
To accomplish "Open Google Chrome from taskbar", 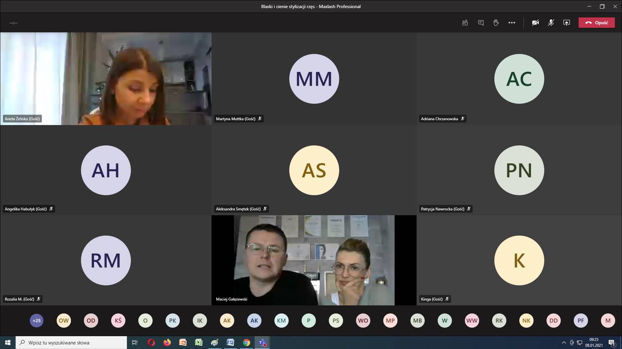I will tap(246, 342).
